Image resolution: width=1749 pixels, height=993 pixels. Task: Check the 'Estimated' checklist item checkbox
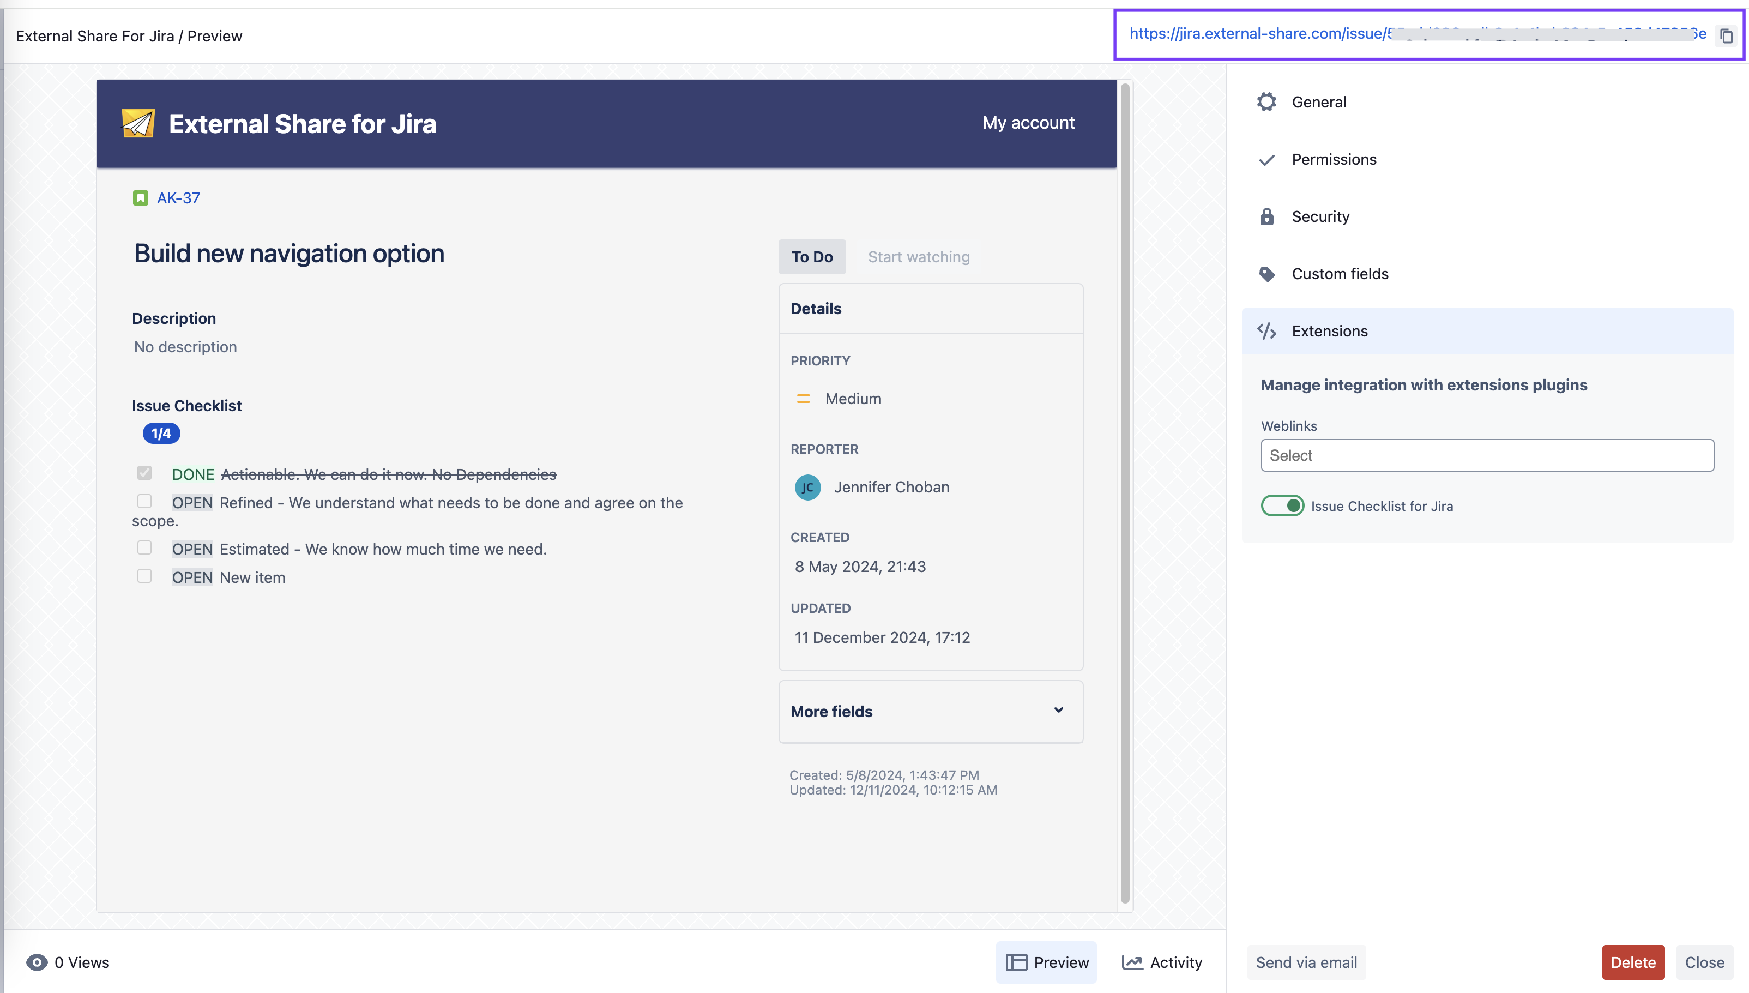[x=144, y=549]
